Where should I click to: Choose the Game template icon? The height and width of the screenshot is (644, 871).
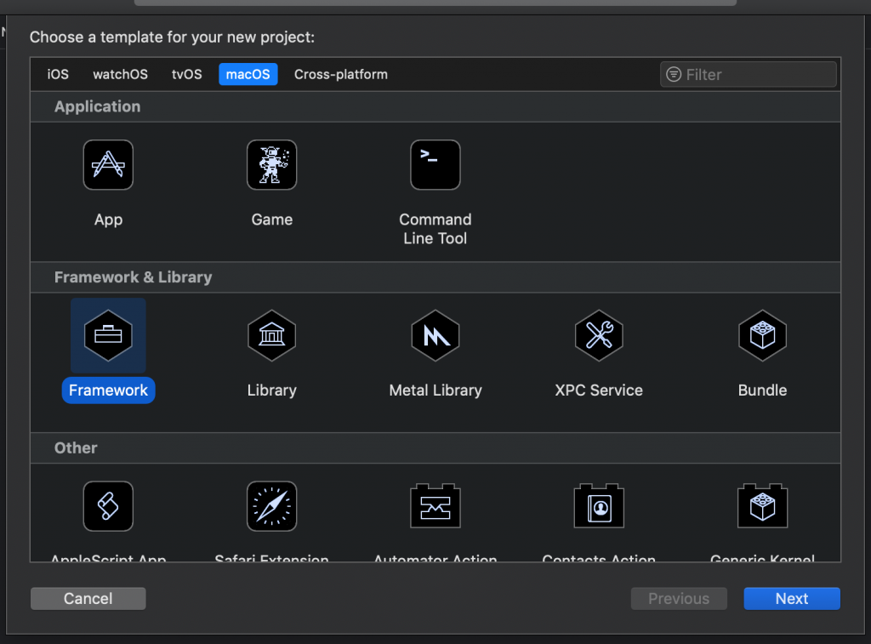271,165
